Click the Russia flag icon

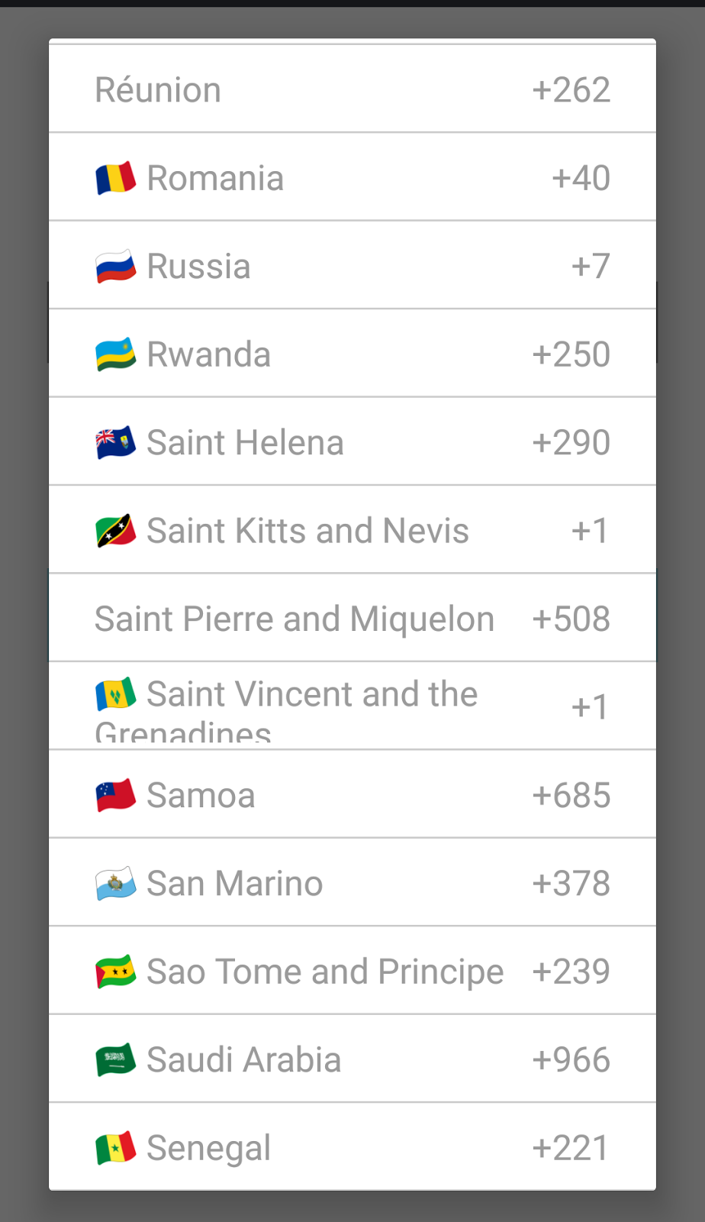[x=115, y=267]
